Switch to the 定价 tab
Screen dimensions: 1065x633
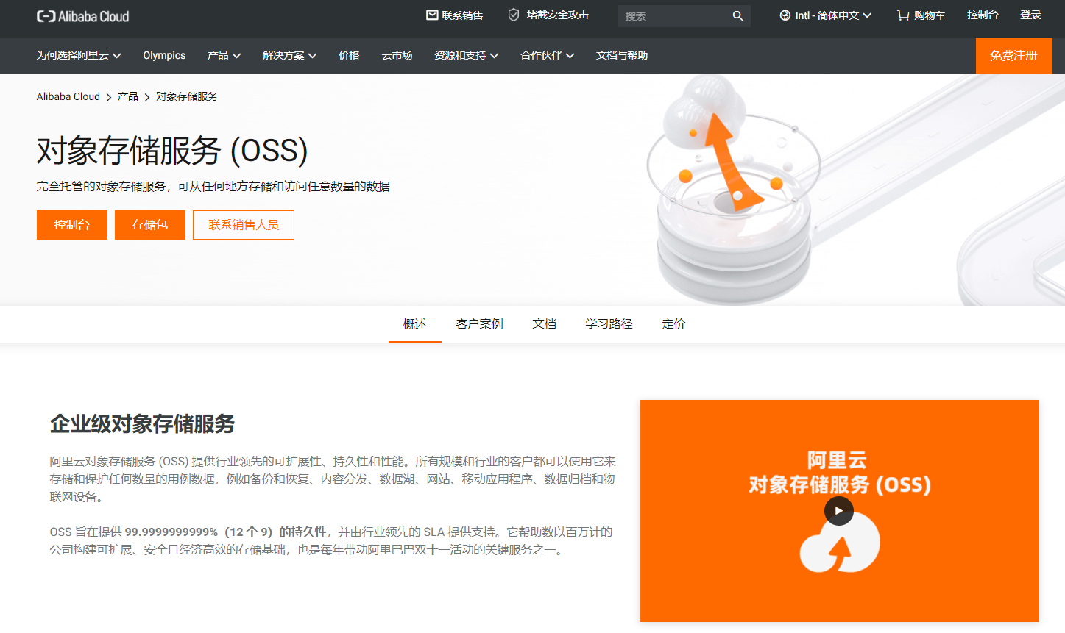tap(674, 324)
